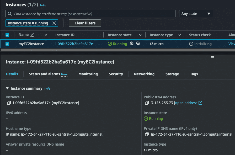Click the zoom-out filter icon beside Running
The width and height of the screenshot is (235, 155).
[138, 44]
